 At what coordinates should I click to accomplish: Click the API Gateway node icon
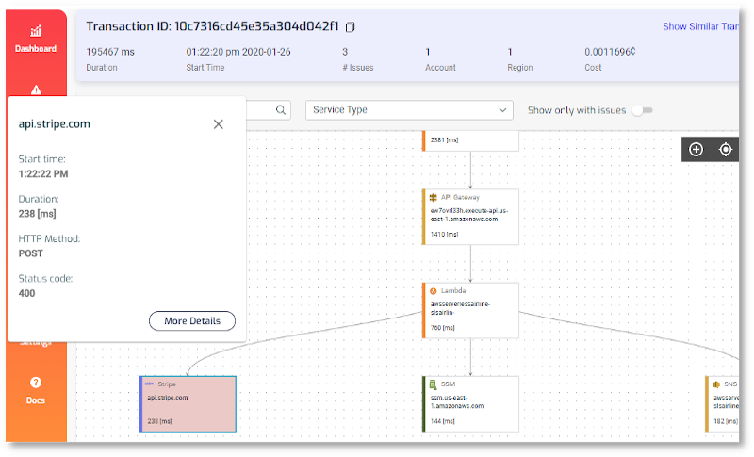433,198
